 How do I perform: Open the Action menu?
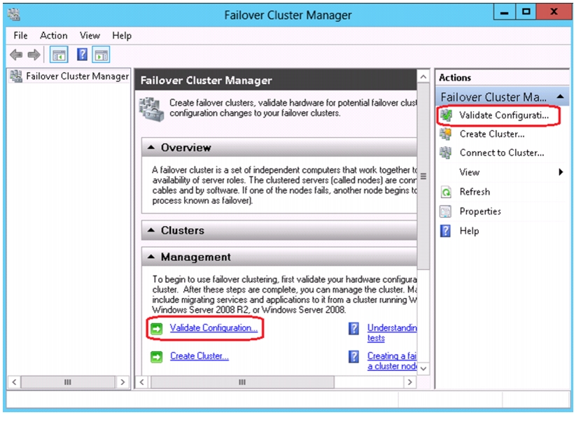[x=54, y=36]
